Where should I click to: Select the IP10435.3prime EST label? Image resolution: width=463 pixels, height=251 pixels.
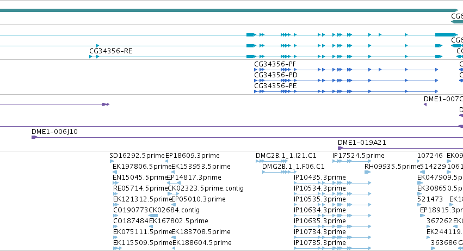320,177
